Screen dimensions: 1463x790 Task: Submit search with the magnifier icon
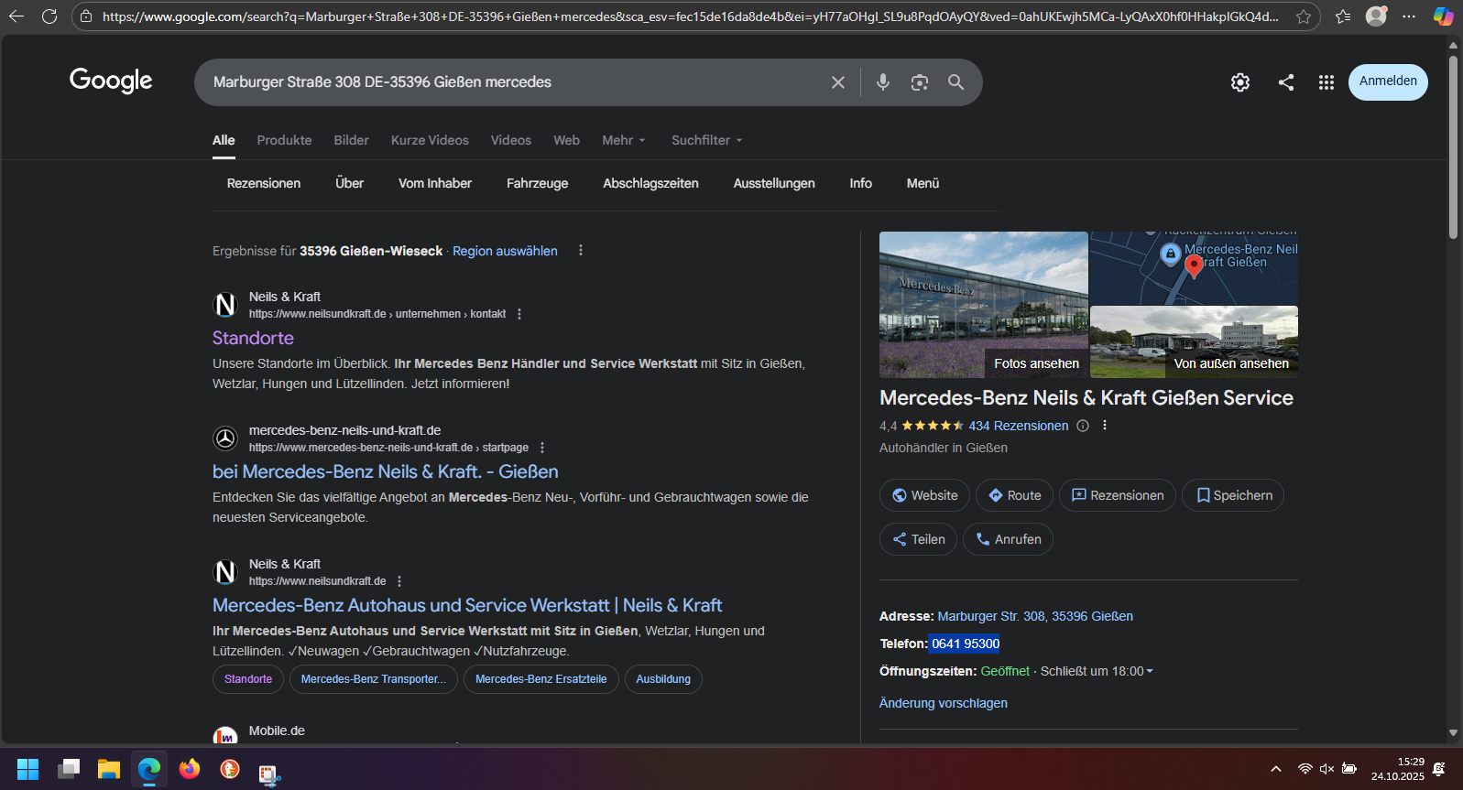click(955, 82)
